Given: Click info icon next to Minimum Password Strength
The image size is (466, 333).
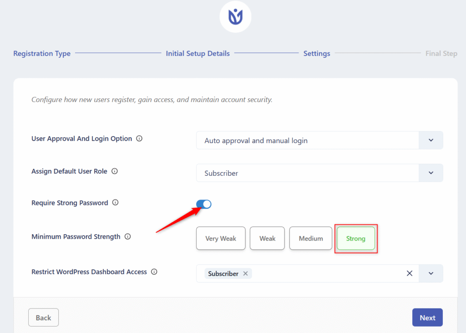Looking at the screenshot, I should [x=127, y=236].
